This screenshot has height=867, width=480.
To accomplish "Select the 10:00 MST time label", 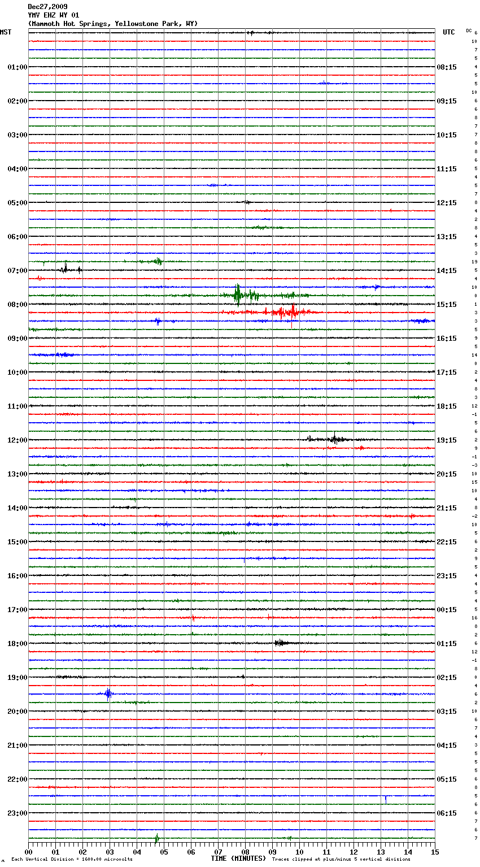I will coord(17,372).
